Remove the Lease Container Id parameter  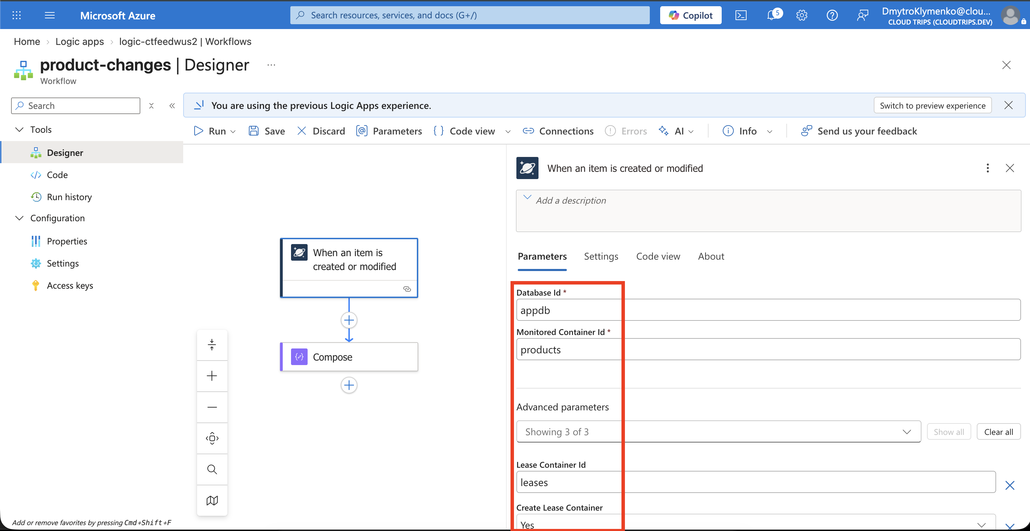(x=1010, y=485)
